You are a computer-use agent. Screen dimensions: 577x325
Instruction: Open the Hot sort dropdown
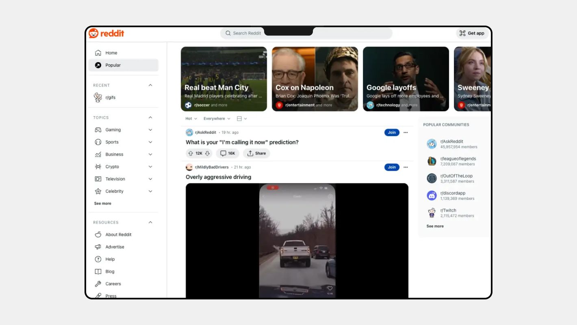[x=191, y=119]
